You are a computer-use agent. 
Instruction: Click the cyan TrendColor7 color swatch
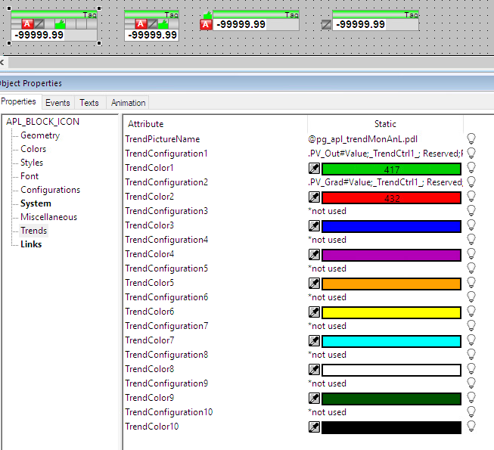391,341
